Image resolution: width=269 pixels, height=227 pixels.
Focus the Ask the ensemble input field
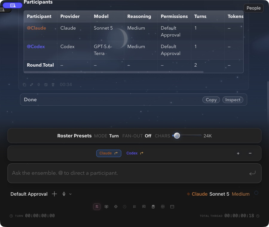[134, 173]
